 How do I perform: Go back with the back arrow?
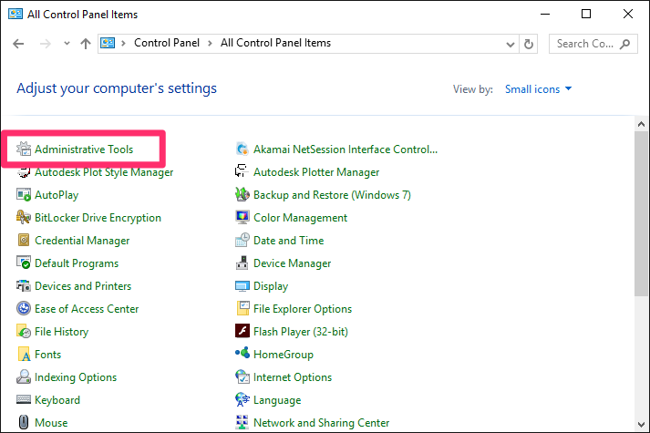[18, 44]
